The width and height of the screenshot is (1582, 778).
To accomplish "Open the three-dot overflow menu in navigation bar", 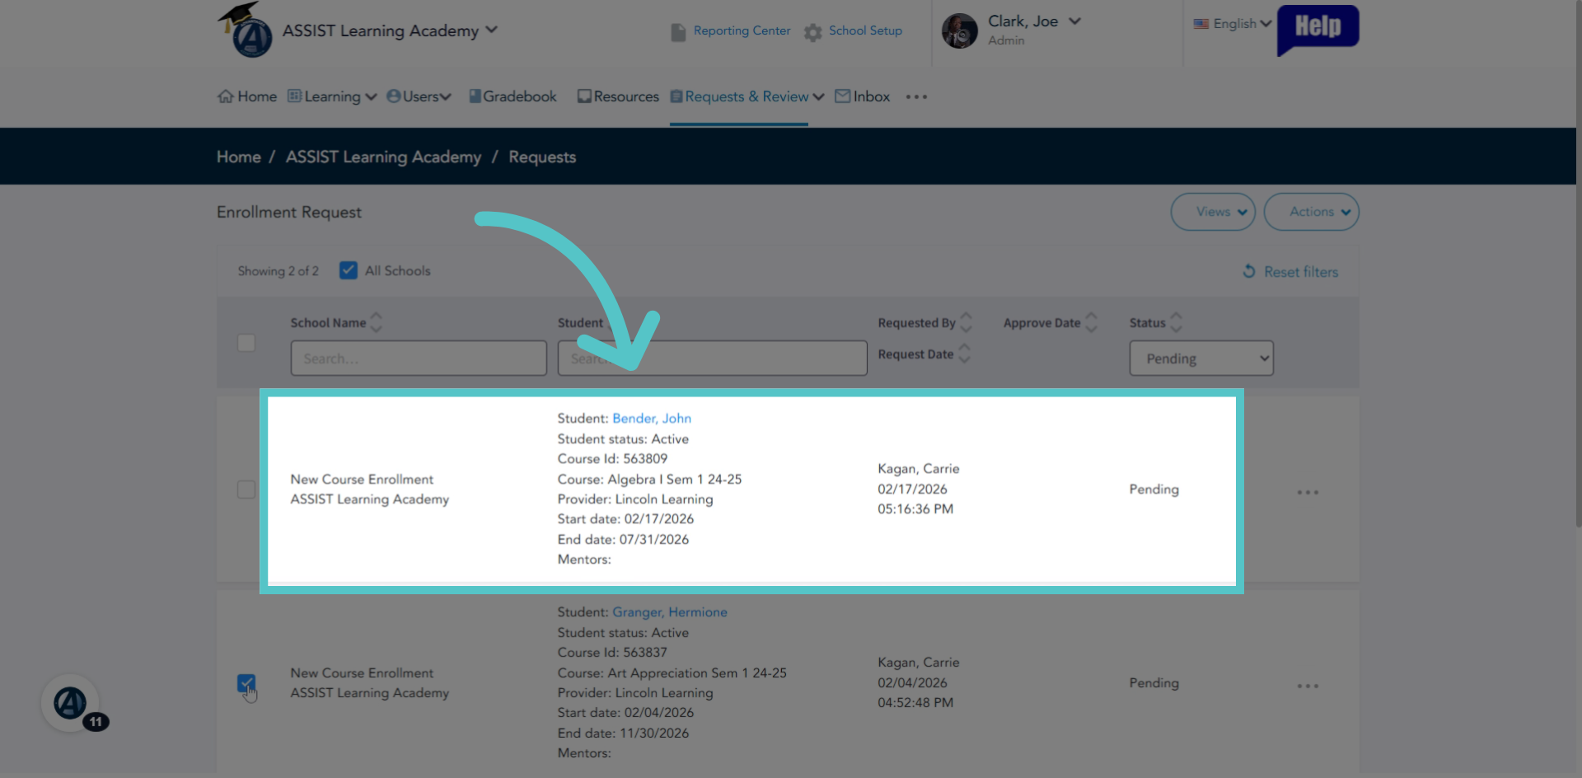I will [x=916, y=97].
